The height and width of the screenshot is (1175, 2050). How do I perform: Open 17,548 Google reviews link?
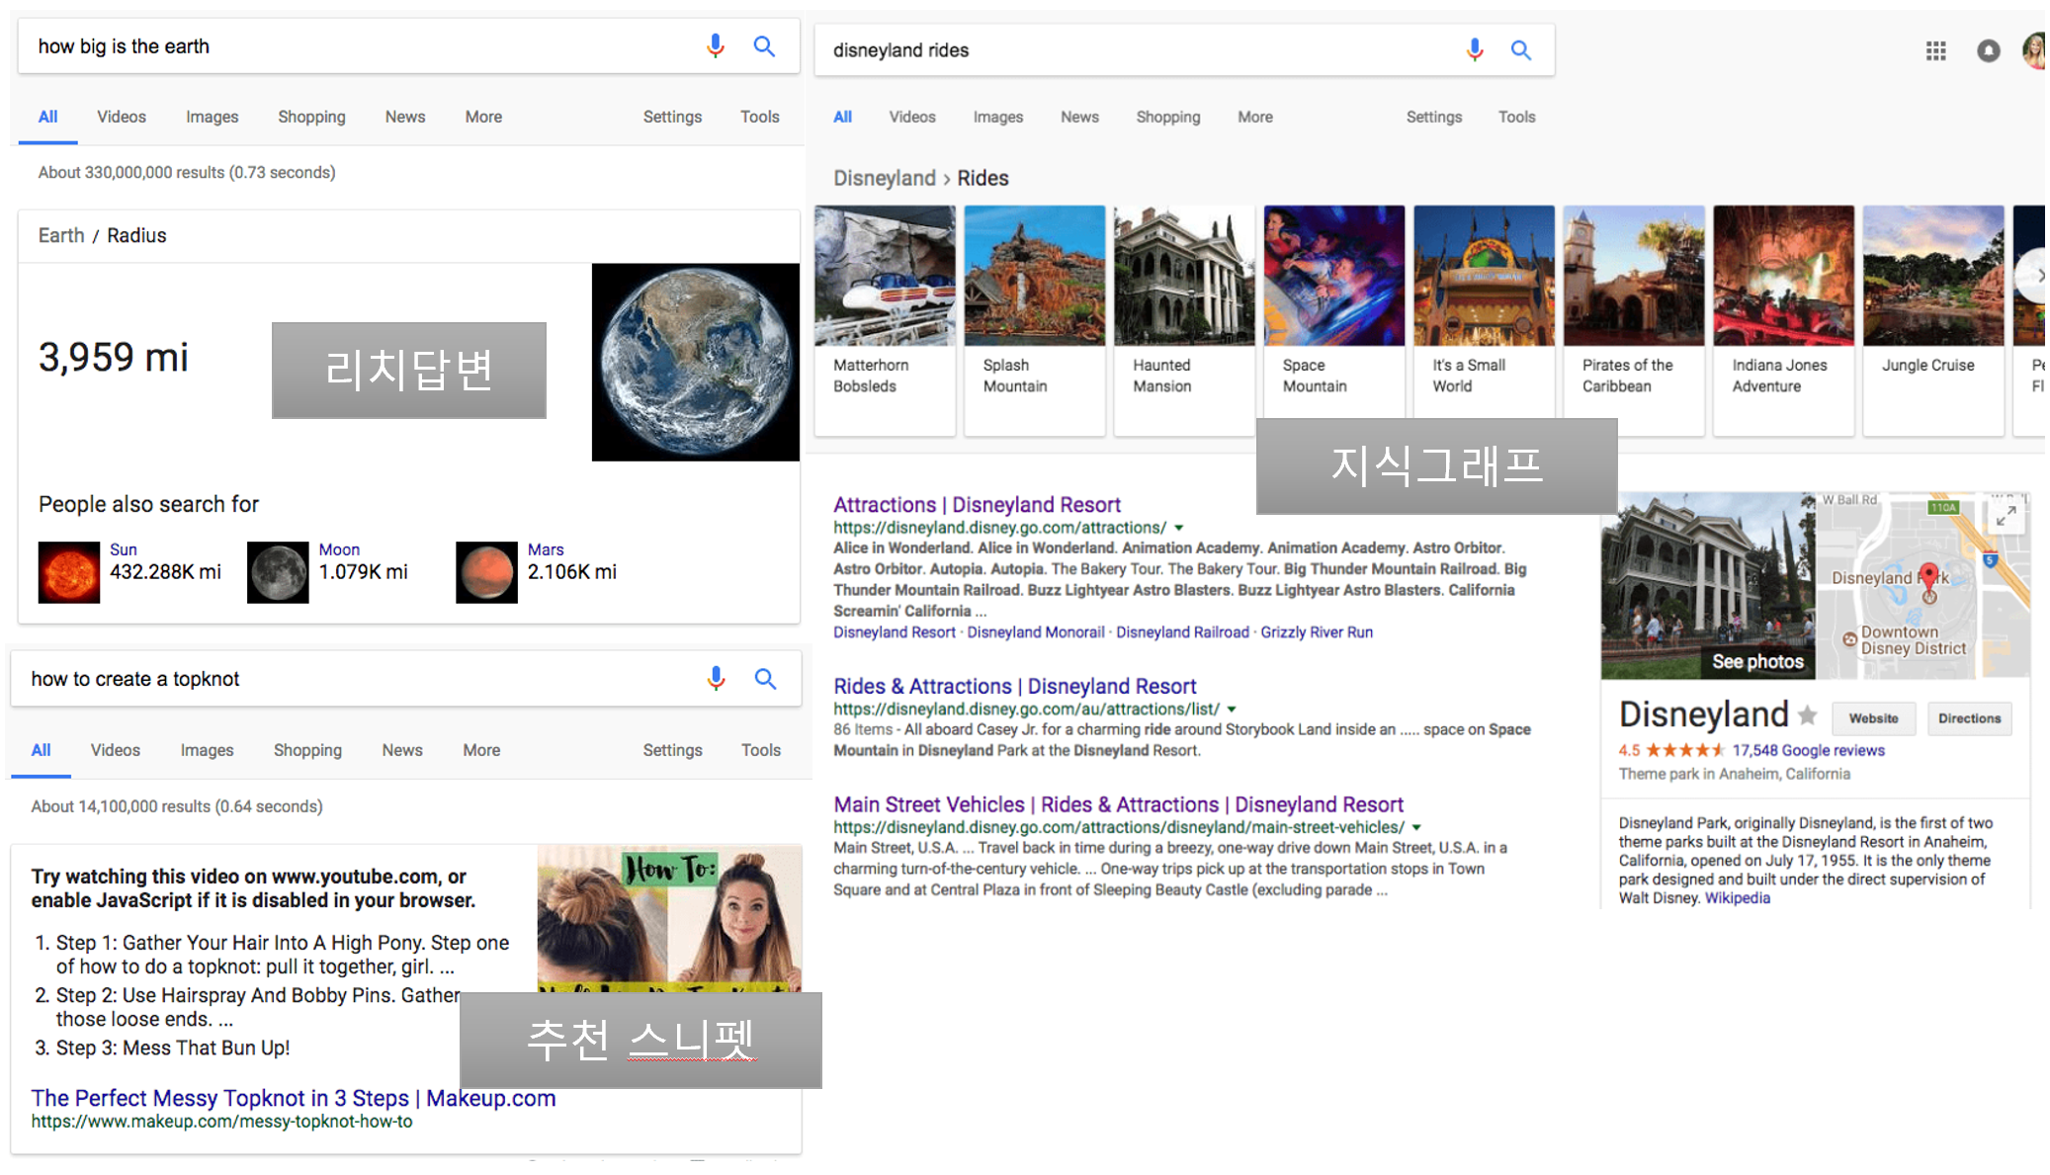click(1808, 750)
